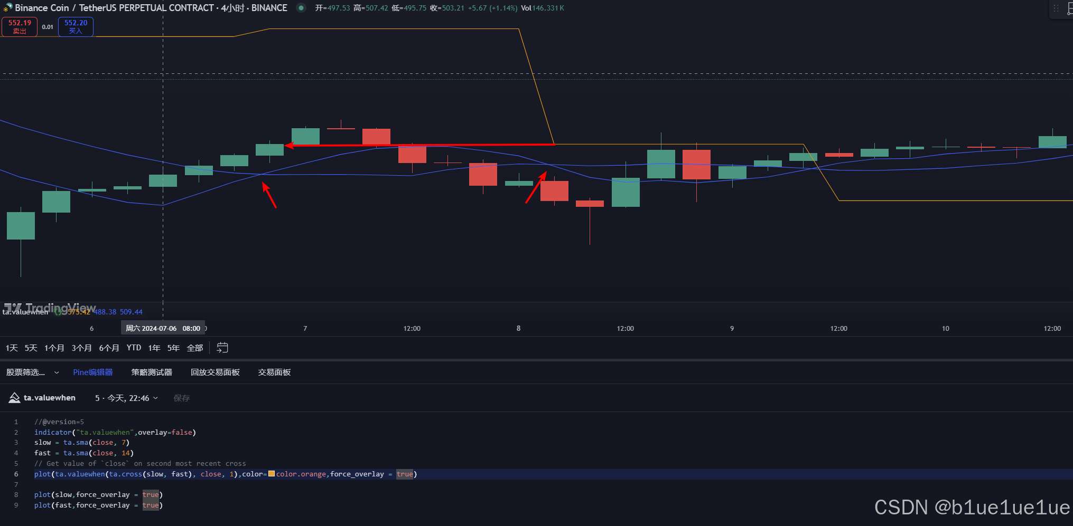The height and width of the screenshot is (526, 1073).
Task: Click the slow = ta.sma(close, 7) line
Action: click(x=82, y=443)
